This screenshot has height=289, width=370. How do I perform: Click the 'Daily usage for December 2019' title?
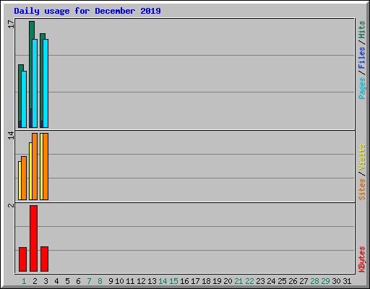point(87,11)
